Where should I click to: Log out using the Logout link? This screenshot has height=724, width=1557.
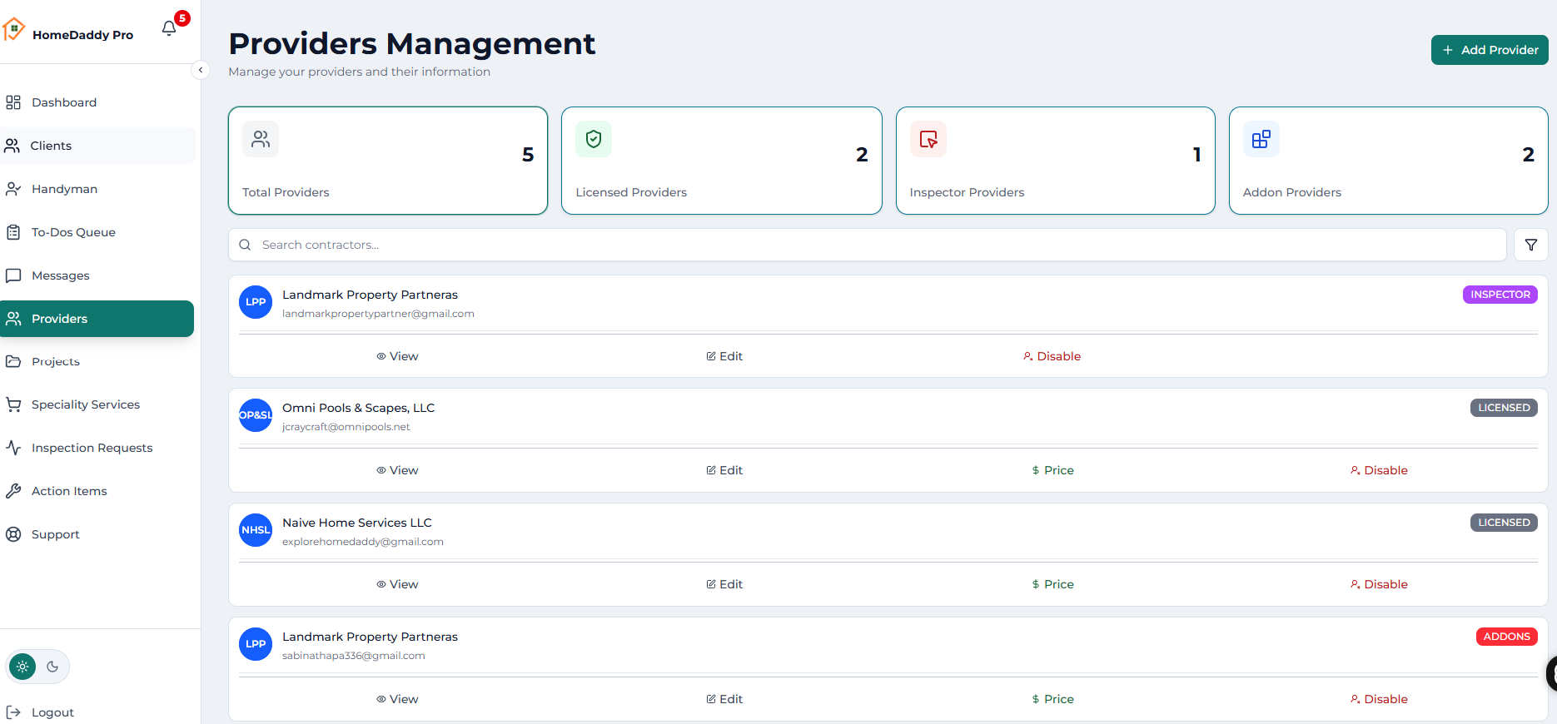[x=40, y=712]
